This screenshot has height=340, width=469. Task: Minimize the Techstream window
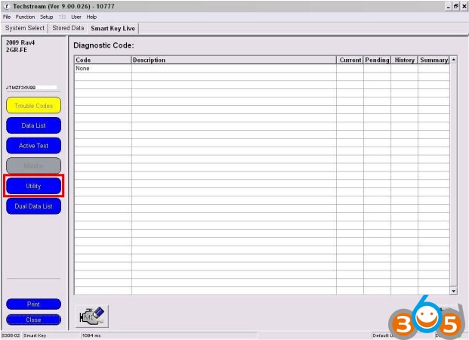click(x=449, y=6)
